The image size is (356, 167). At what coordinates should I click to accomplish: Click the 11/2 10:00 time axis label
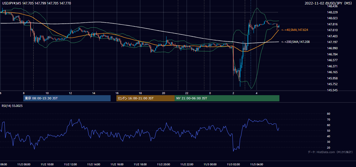[47, 164]
